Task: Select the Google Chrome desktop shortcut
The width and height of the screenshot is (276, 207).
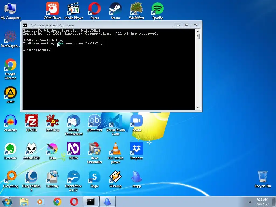Action: point(11,69)
